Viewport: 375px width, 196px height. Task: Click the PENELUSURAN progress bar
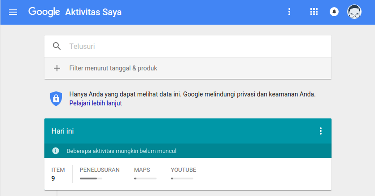91,178
